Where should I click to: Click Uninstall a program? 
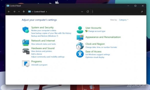coord(39,65)
